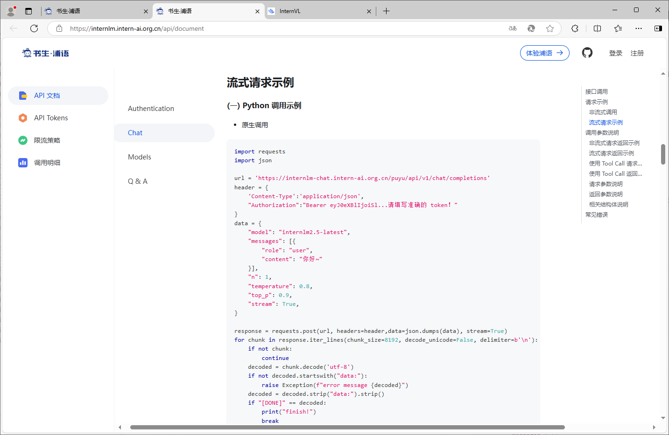The height and width of the screenshot is (435, 669).
Task: Open 调用明细 in the left sidebar
Action: pyautogui.click(x=58, y=163)
